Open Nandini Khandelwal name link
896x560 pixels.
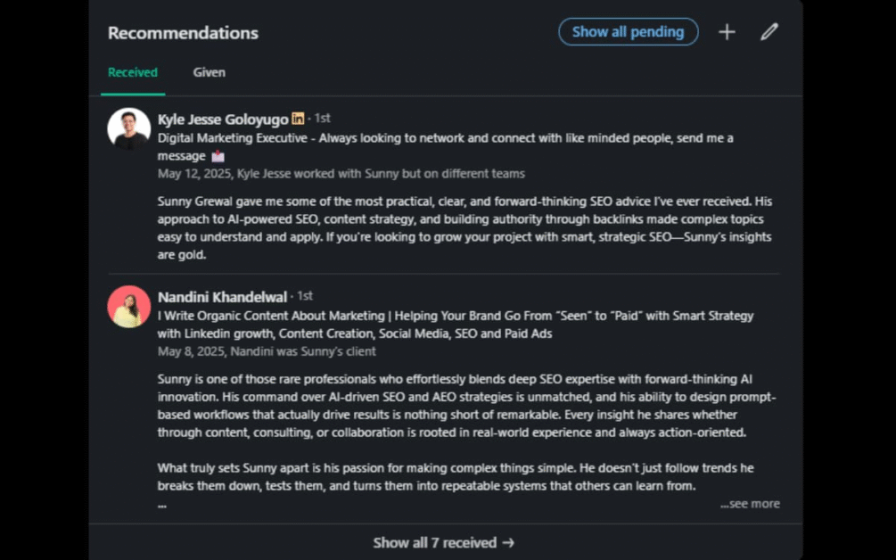(222, 297)
